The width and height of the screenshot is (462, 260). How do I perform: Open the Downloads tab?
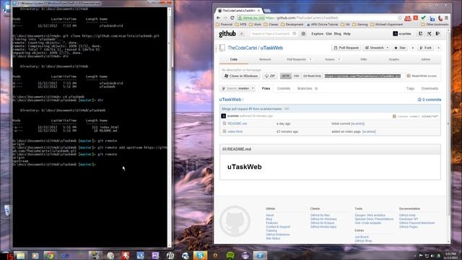(x=430, y=88)
